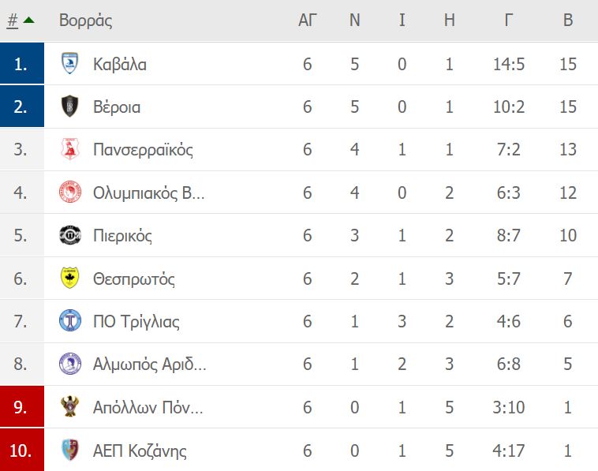Select the Γ goals column header
Viewport: 598px width, 471px height.
click(x=508, y=21)
